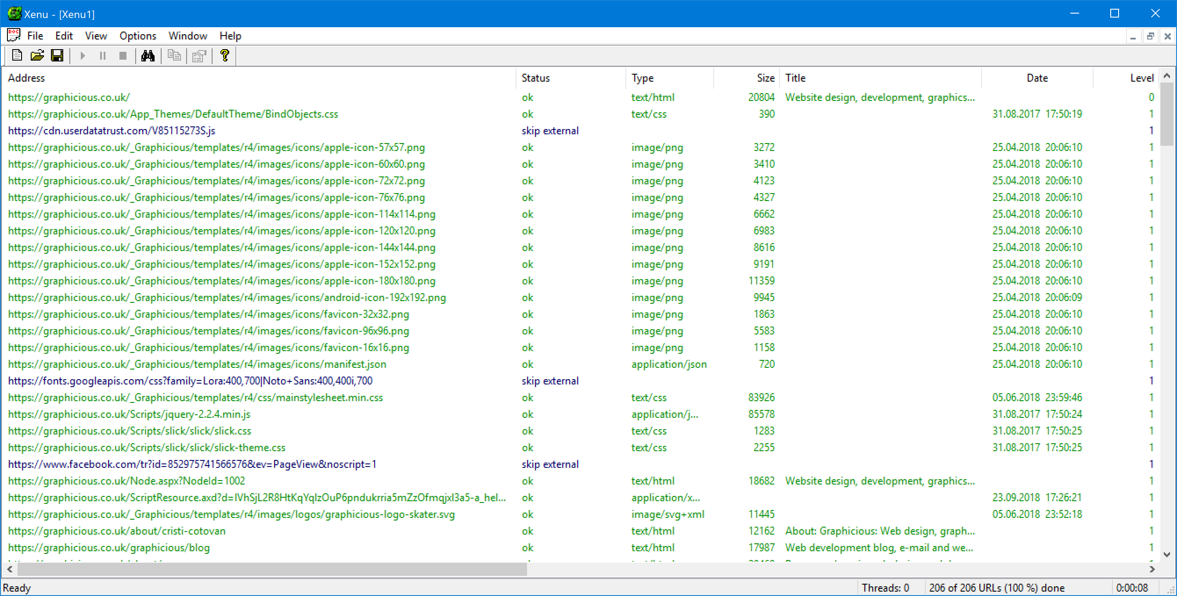Sort by the Size column header

point(765,78)
